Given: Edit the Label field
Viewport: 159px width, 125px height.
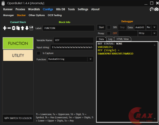Looking at the screenshot, I should [69, 28].
